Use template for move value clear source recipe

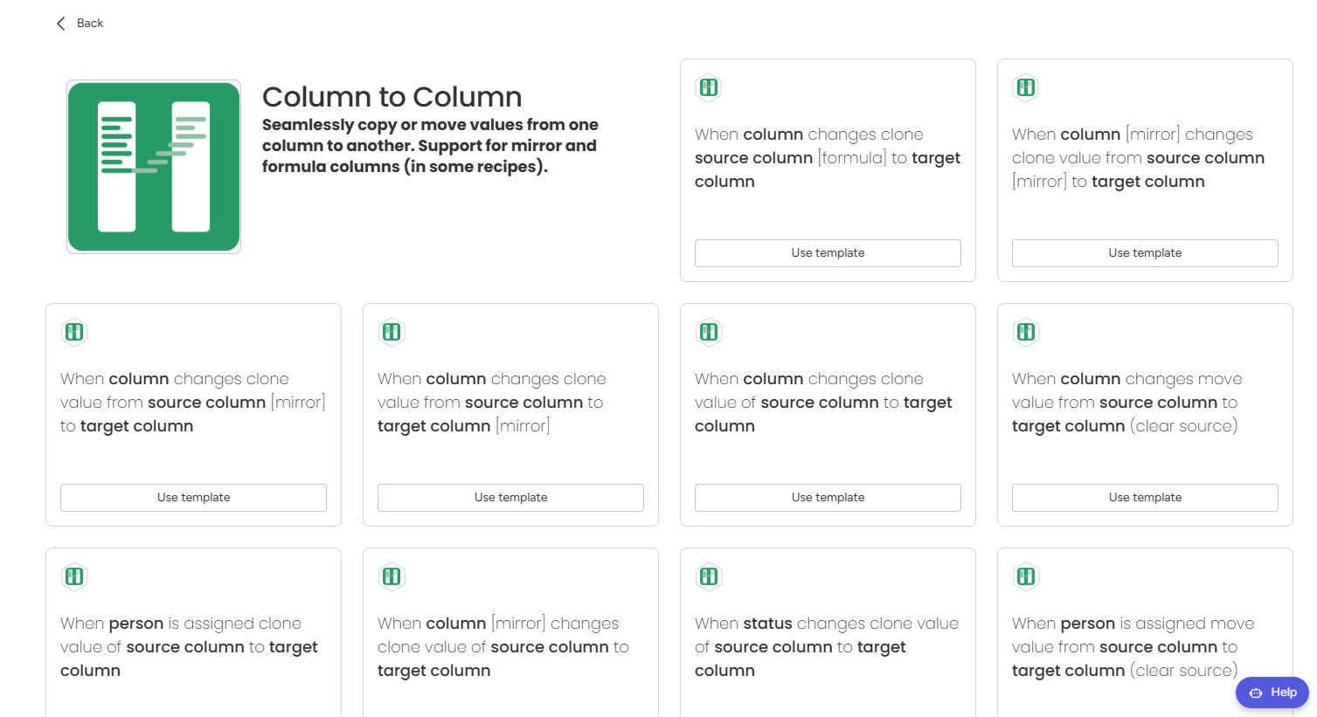(x=1145, y=498)
